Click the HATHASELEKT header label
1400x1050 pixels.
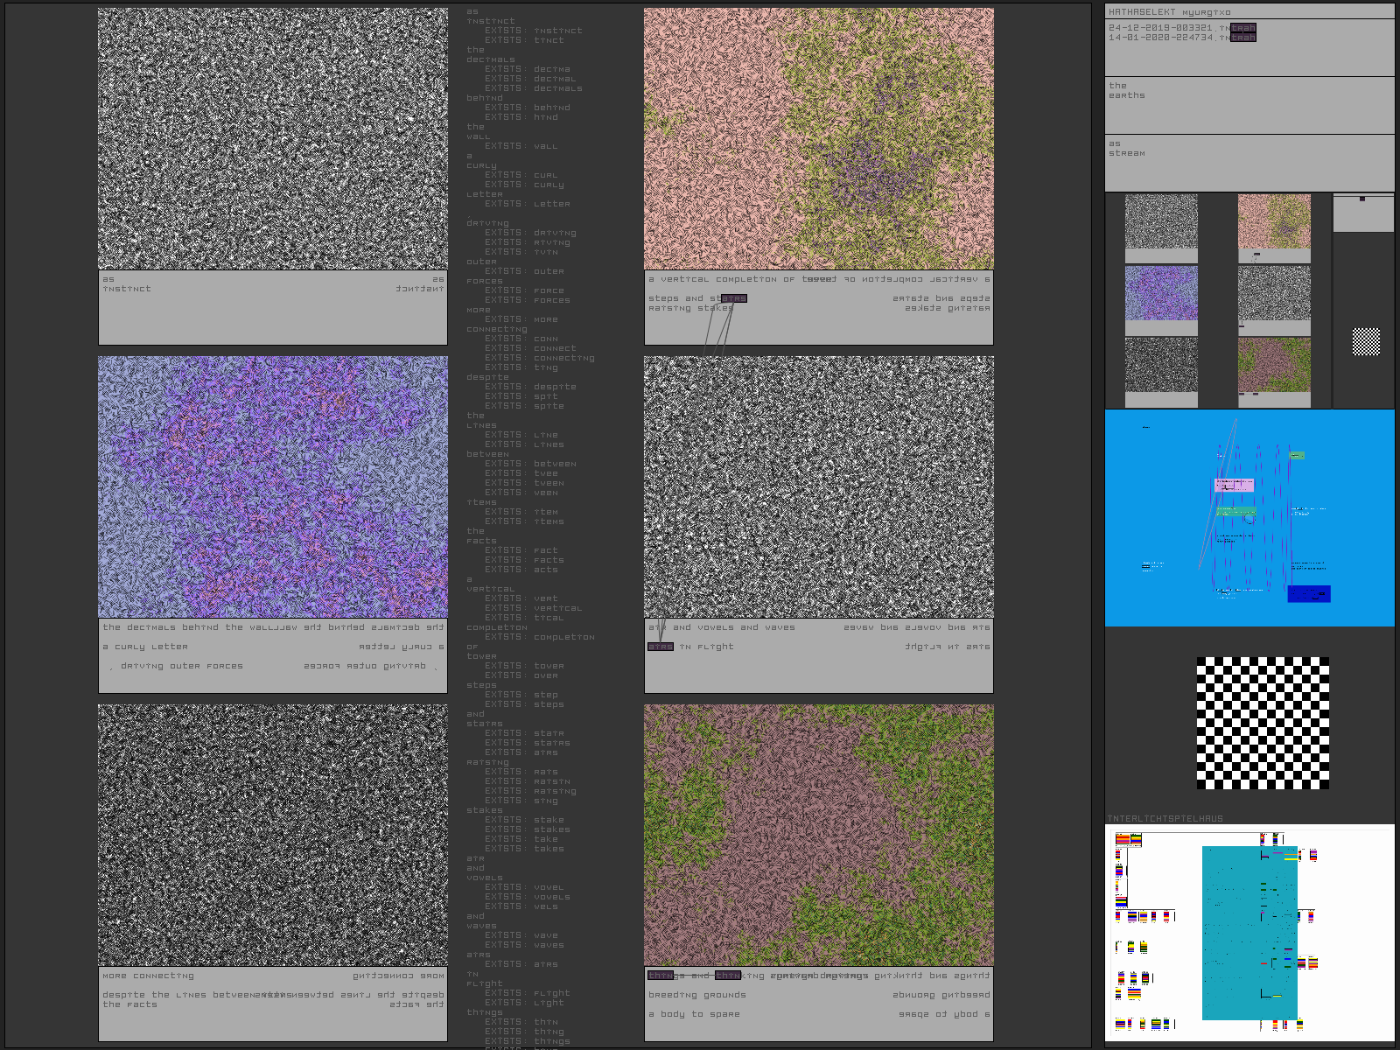click(x=1141, y=12)
